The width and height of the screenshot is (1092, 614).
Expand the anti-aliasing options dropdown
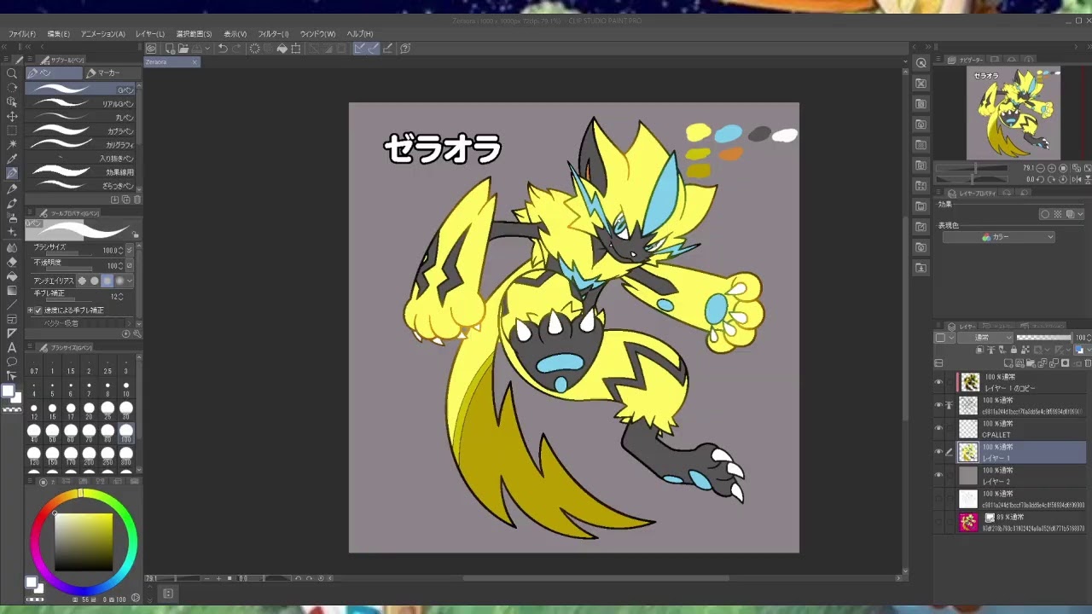click(x=130, y=281)
